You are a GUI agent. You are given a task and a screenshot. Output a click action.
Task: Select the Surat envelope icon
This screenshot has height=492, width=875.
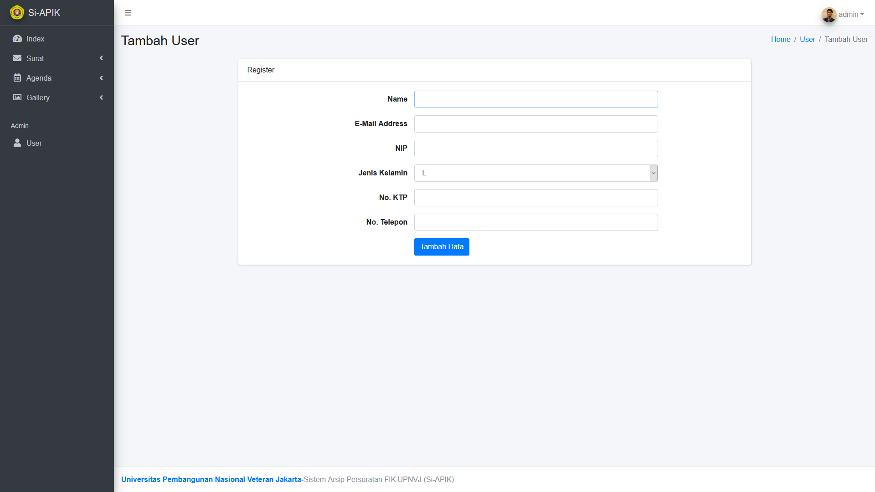pyautogui.click(x=17, y=58)
